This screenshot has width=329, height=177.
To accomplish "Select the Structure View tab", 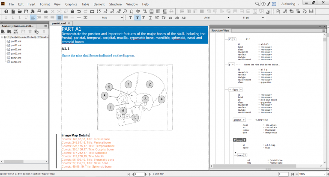I will coord(220,31).
